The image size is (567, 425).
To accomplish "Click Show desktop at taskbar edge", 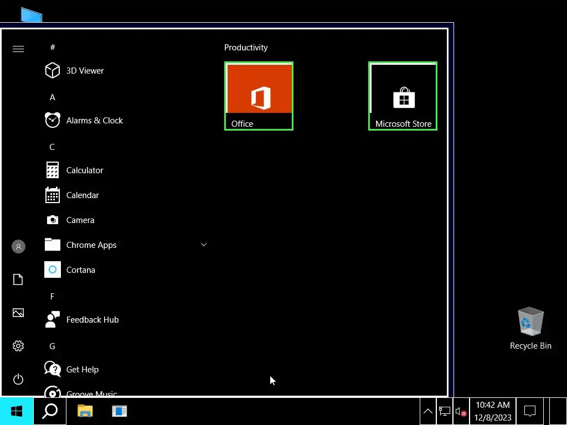I will 558,411.
